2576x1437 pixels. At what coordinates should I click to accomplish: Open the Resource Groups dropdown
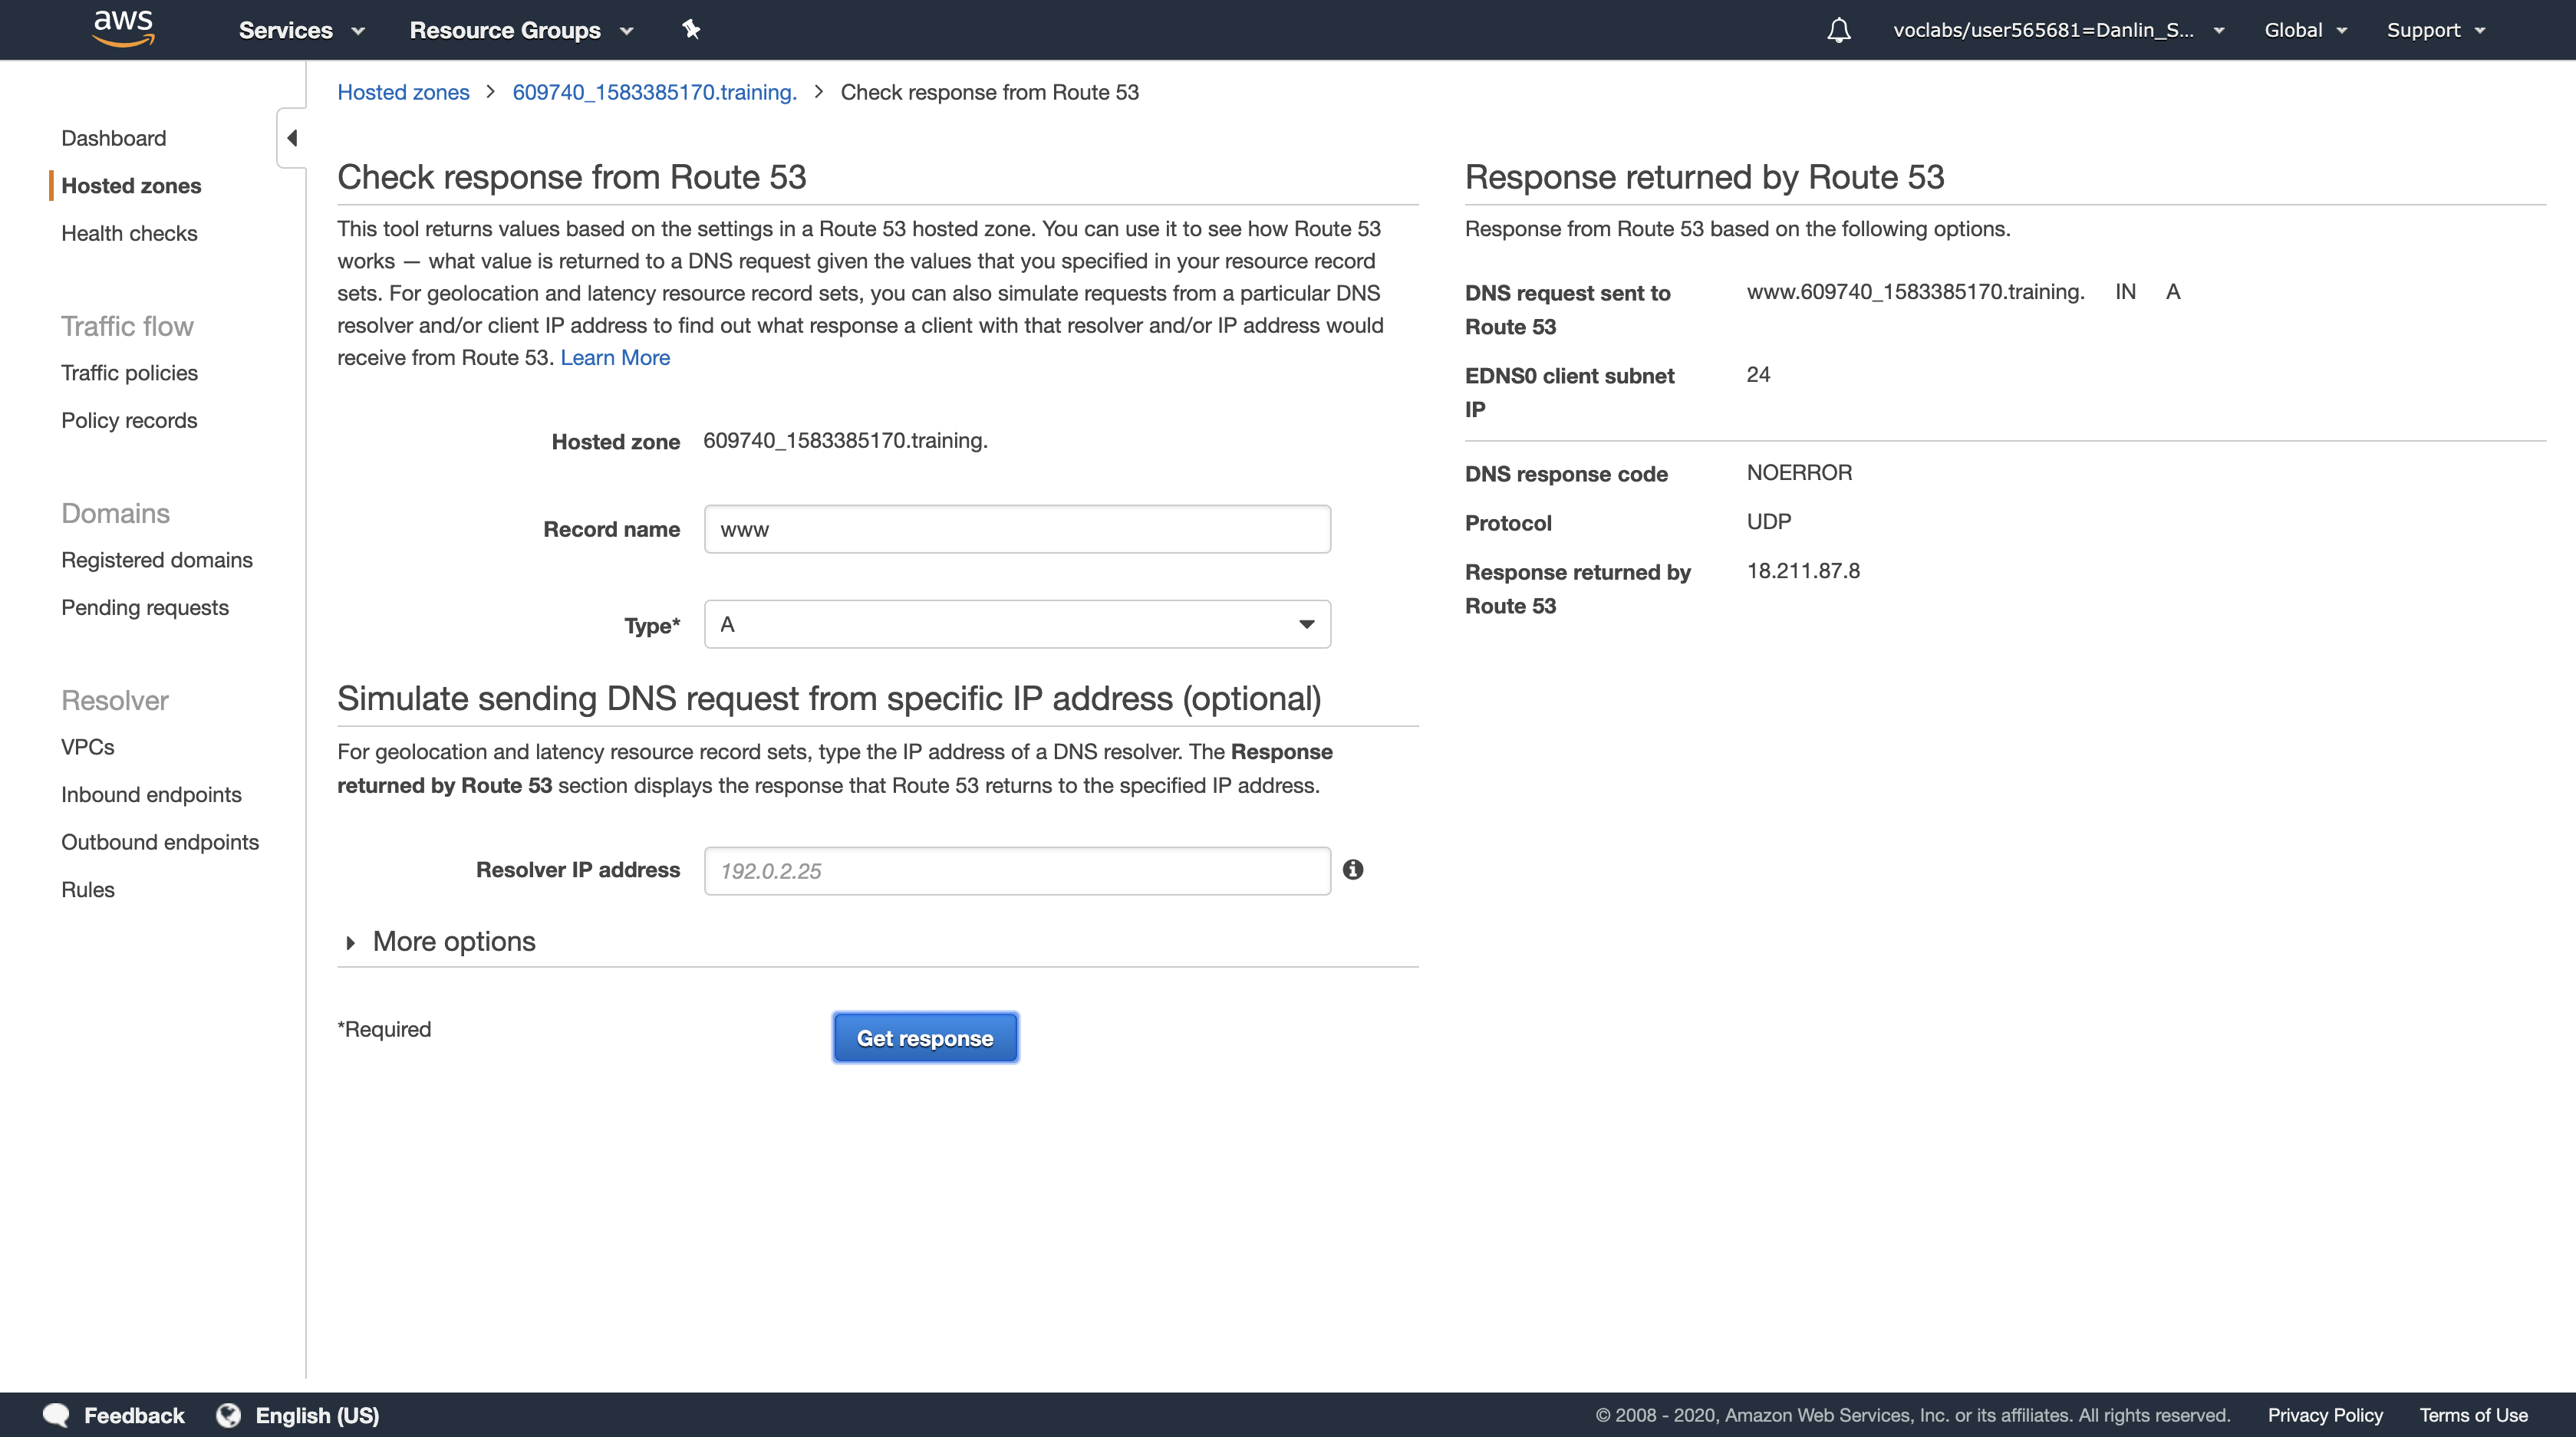[x=521, y=30]
